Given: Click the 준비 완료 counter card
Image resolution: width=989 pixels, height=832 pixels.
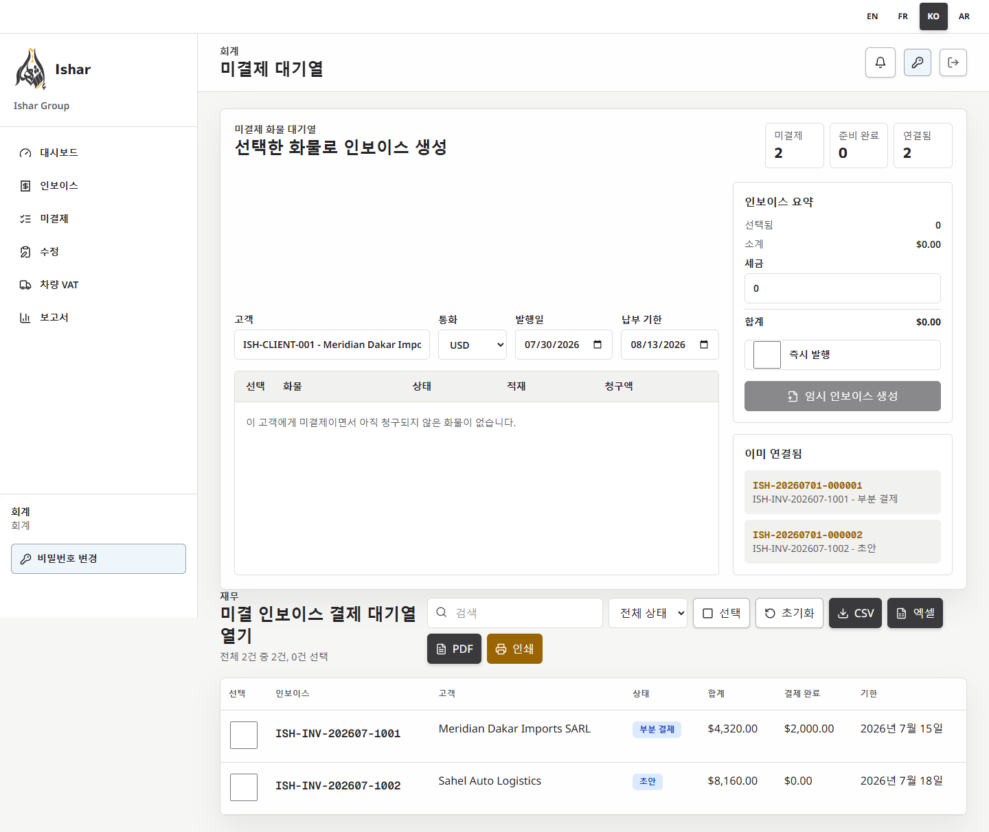Looking at the screenshot, I should point(859,146).
